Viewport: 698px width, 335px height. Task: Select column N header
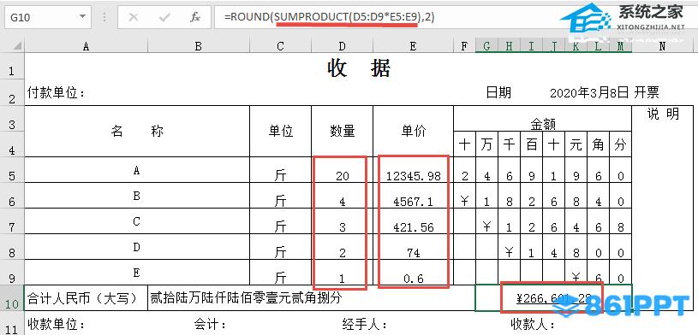(x=662, y=46)
